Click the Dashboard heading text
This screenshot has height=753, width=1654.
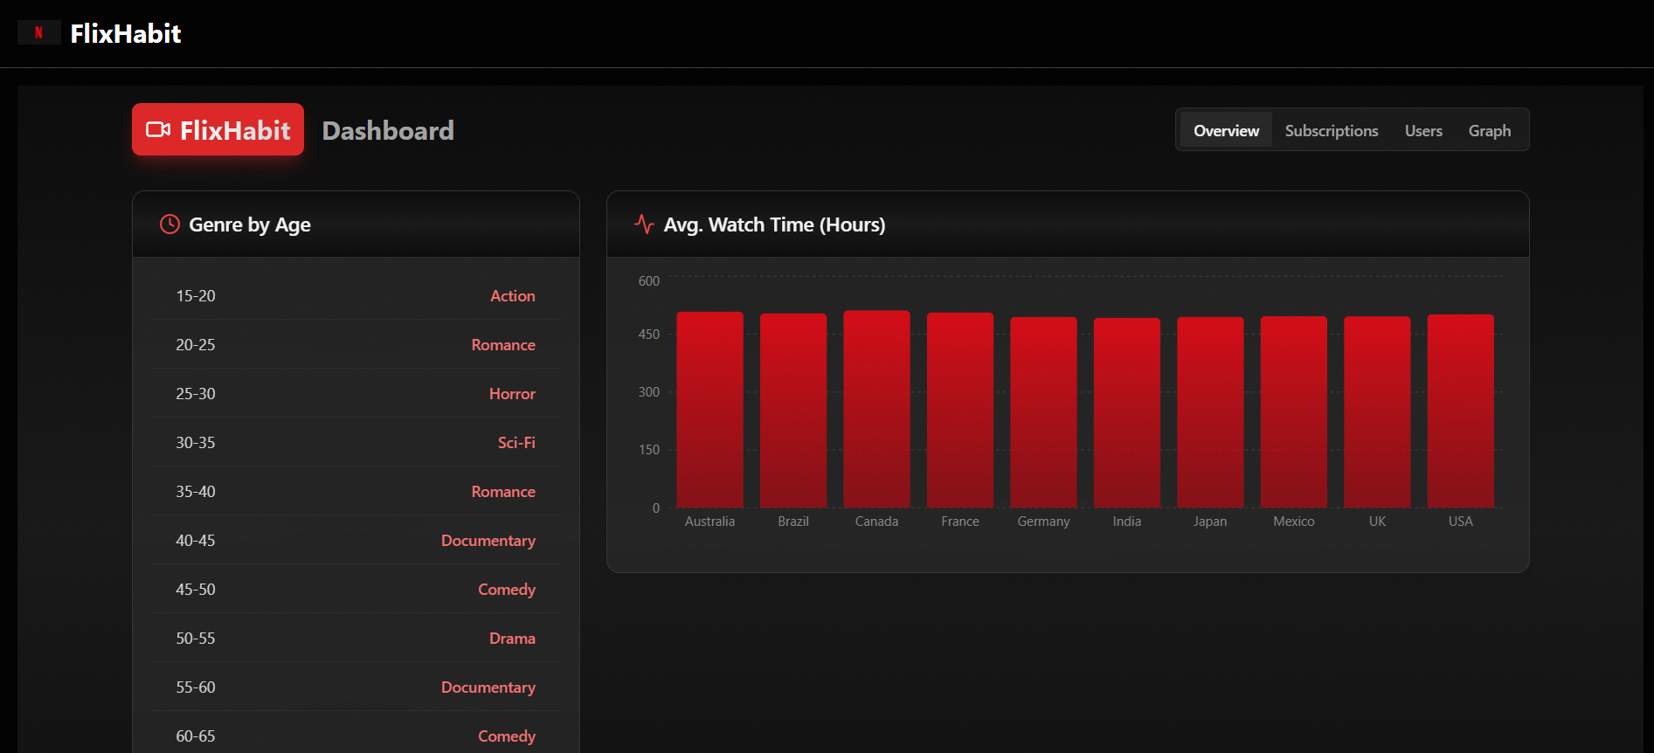tap(388, 130)
